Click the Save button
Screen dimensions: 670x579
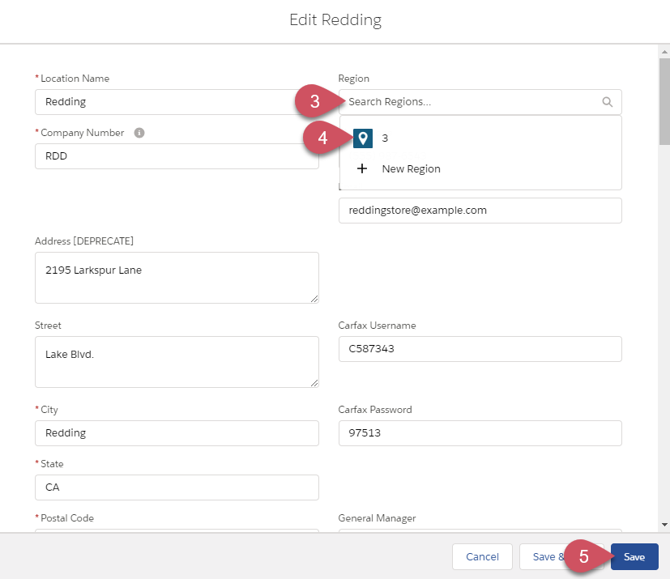pos(634,557)
